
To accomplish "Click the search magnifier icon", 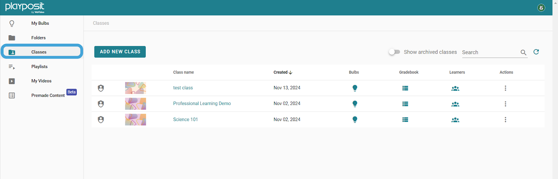I will tap(523, 52).
